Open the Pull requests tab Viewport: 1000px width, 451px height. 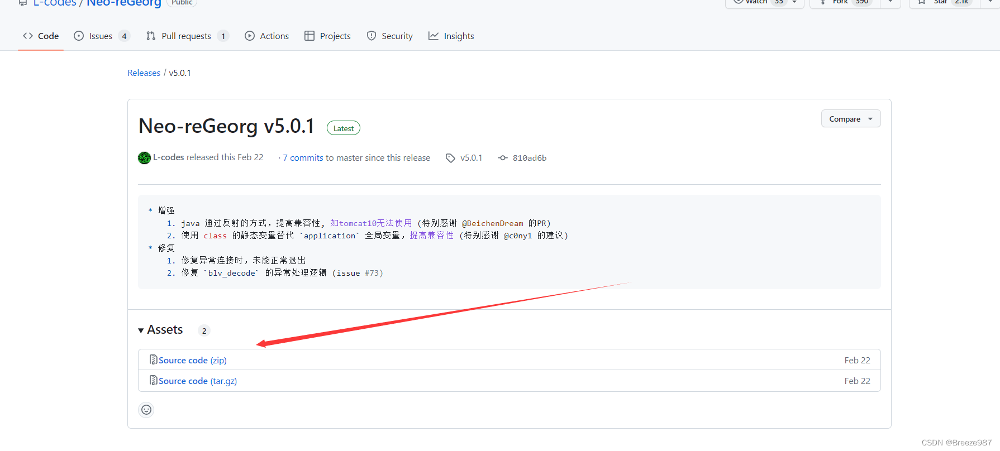[187, 36]
